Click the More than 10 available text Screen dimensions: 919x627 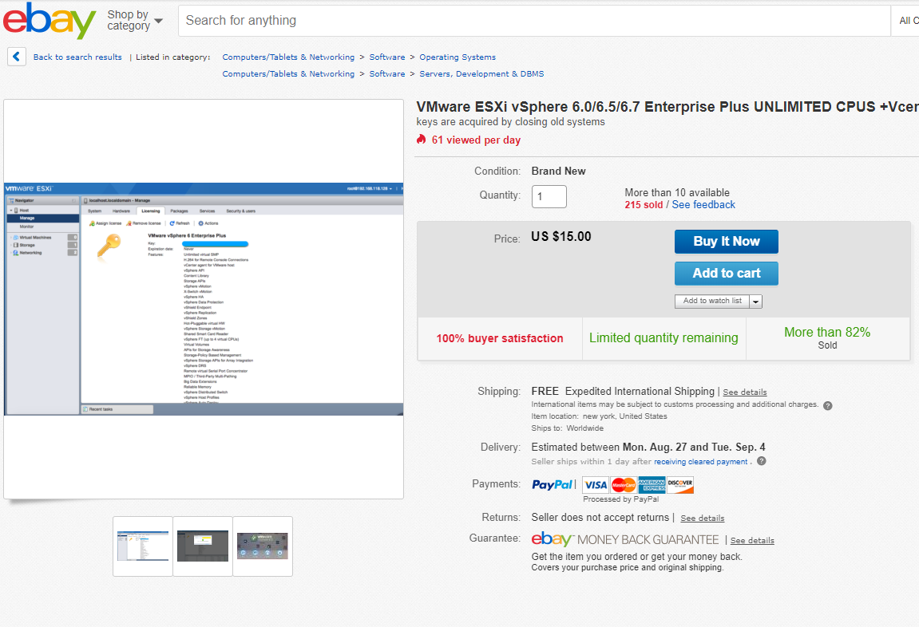(677, 192)
